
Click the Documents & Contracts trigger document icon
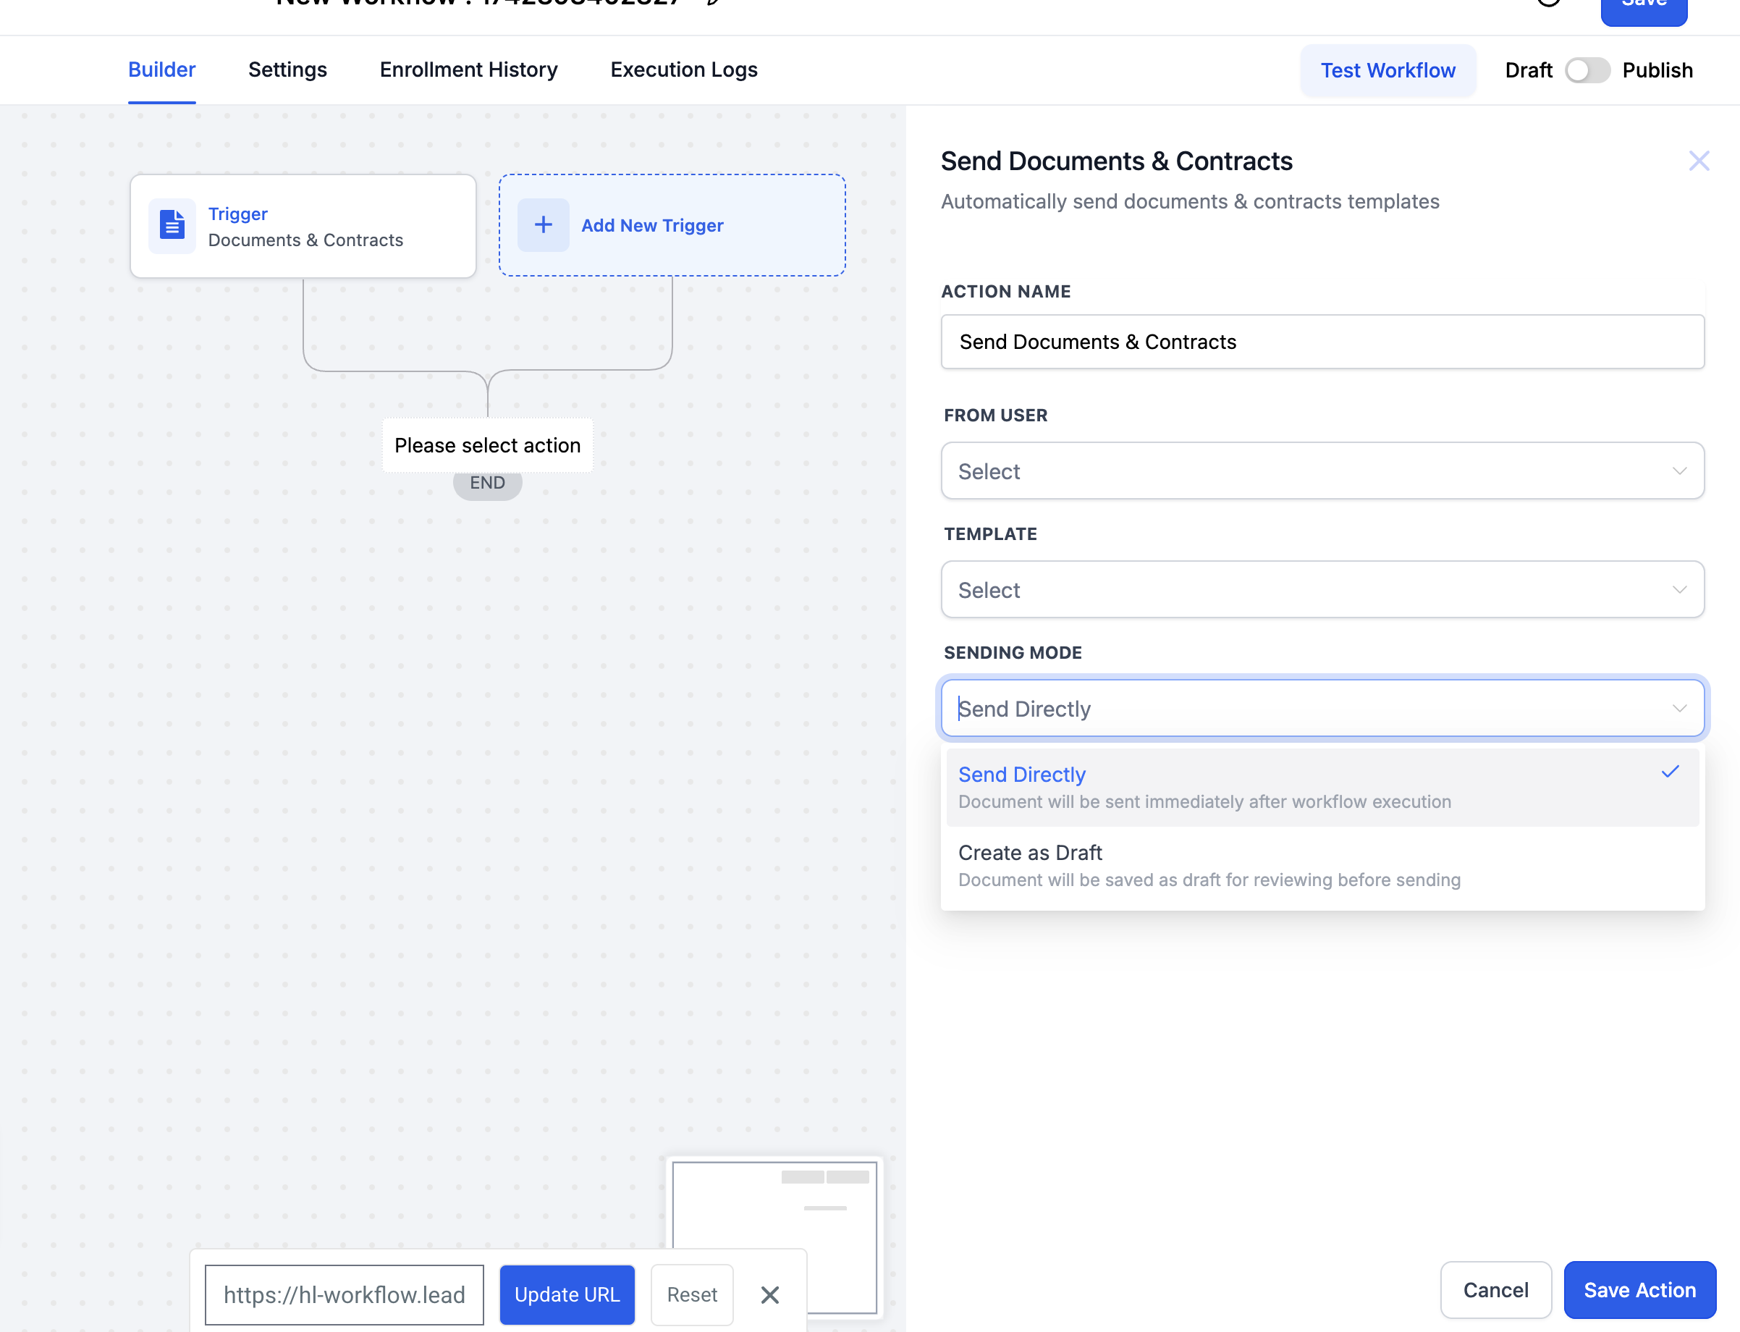[172, 225]
